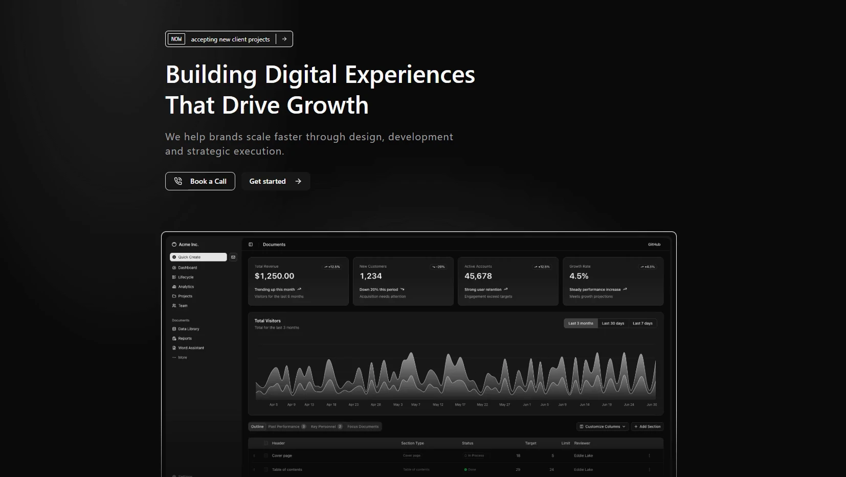Check the Cover page row checkbox
The width and height of the screenshot is (846, 477).
266,456
